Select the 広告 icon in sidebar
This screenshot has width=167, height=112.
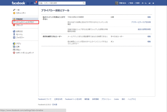point(14,47)
